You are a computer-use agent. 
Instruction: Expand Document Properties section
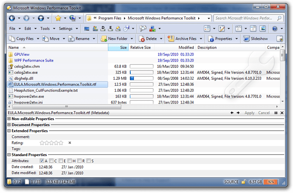coord(9,125)
